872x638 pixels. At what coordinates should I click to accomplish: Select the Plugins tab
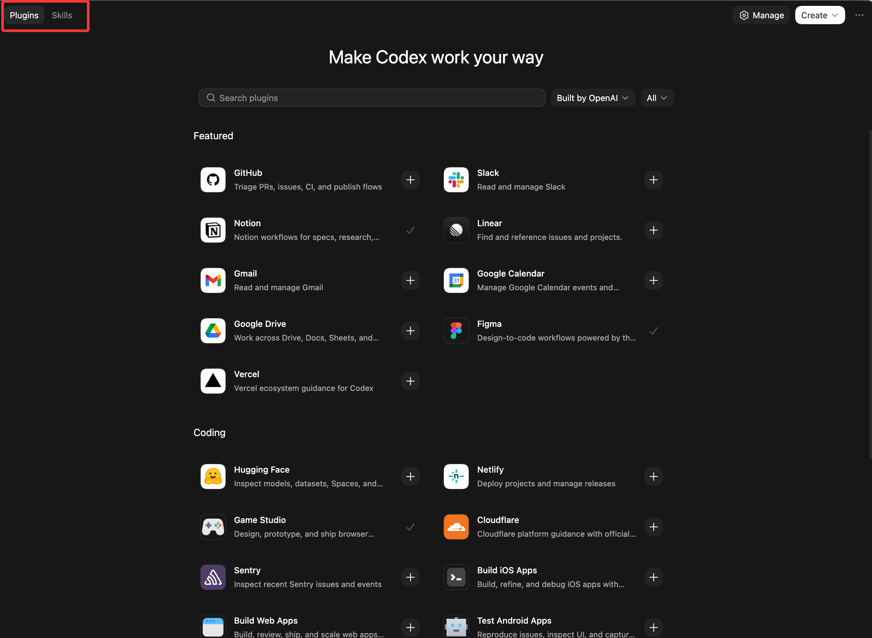click(24, 15)
